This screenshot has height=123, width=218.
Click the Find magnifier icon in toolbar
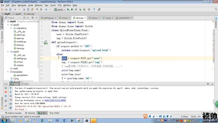tap(37, 10)
